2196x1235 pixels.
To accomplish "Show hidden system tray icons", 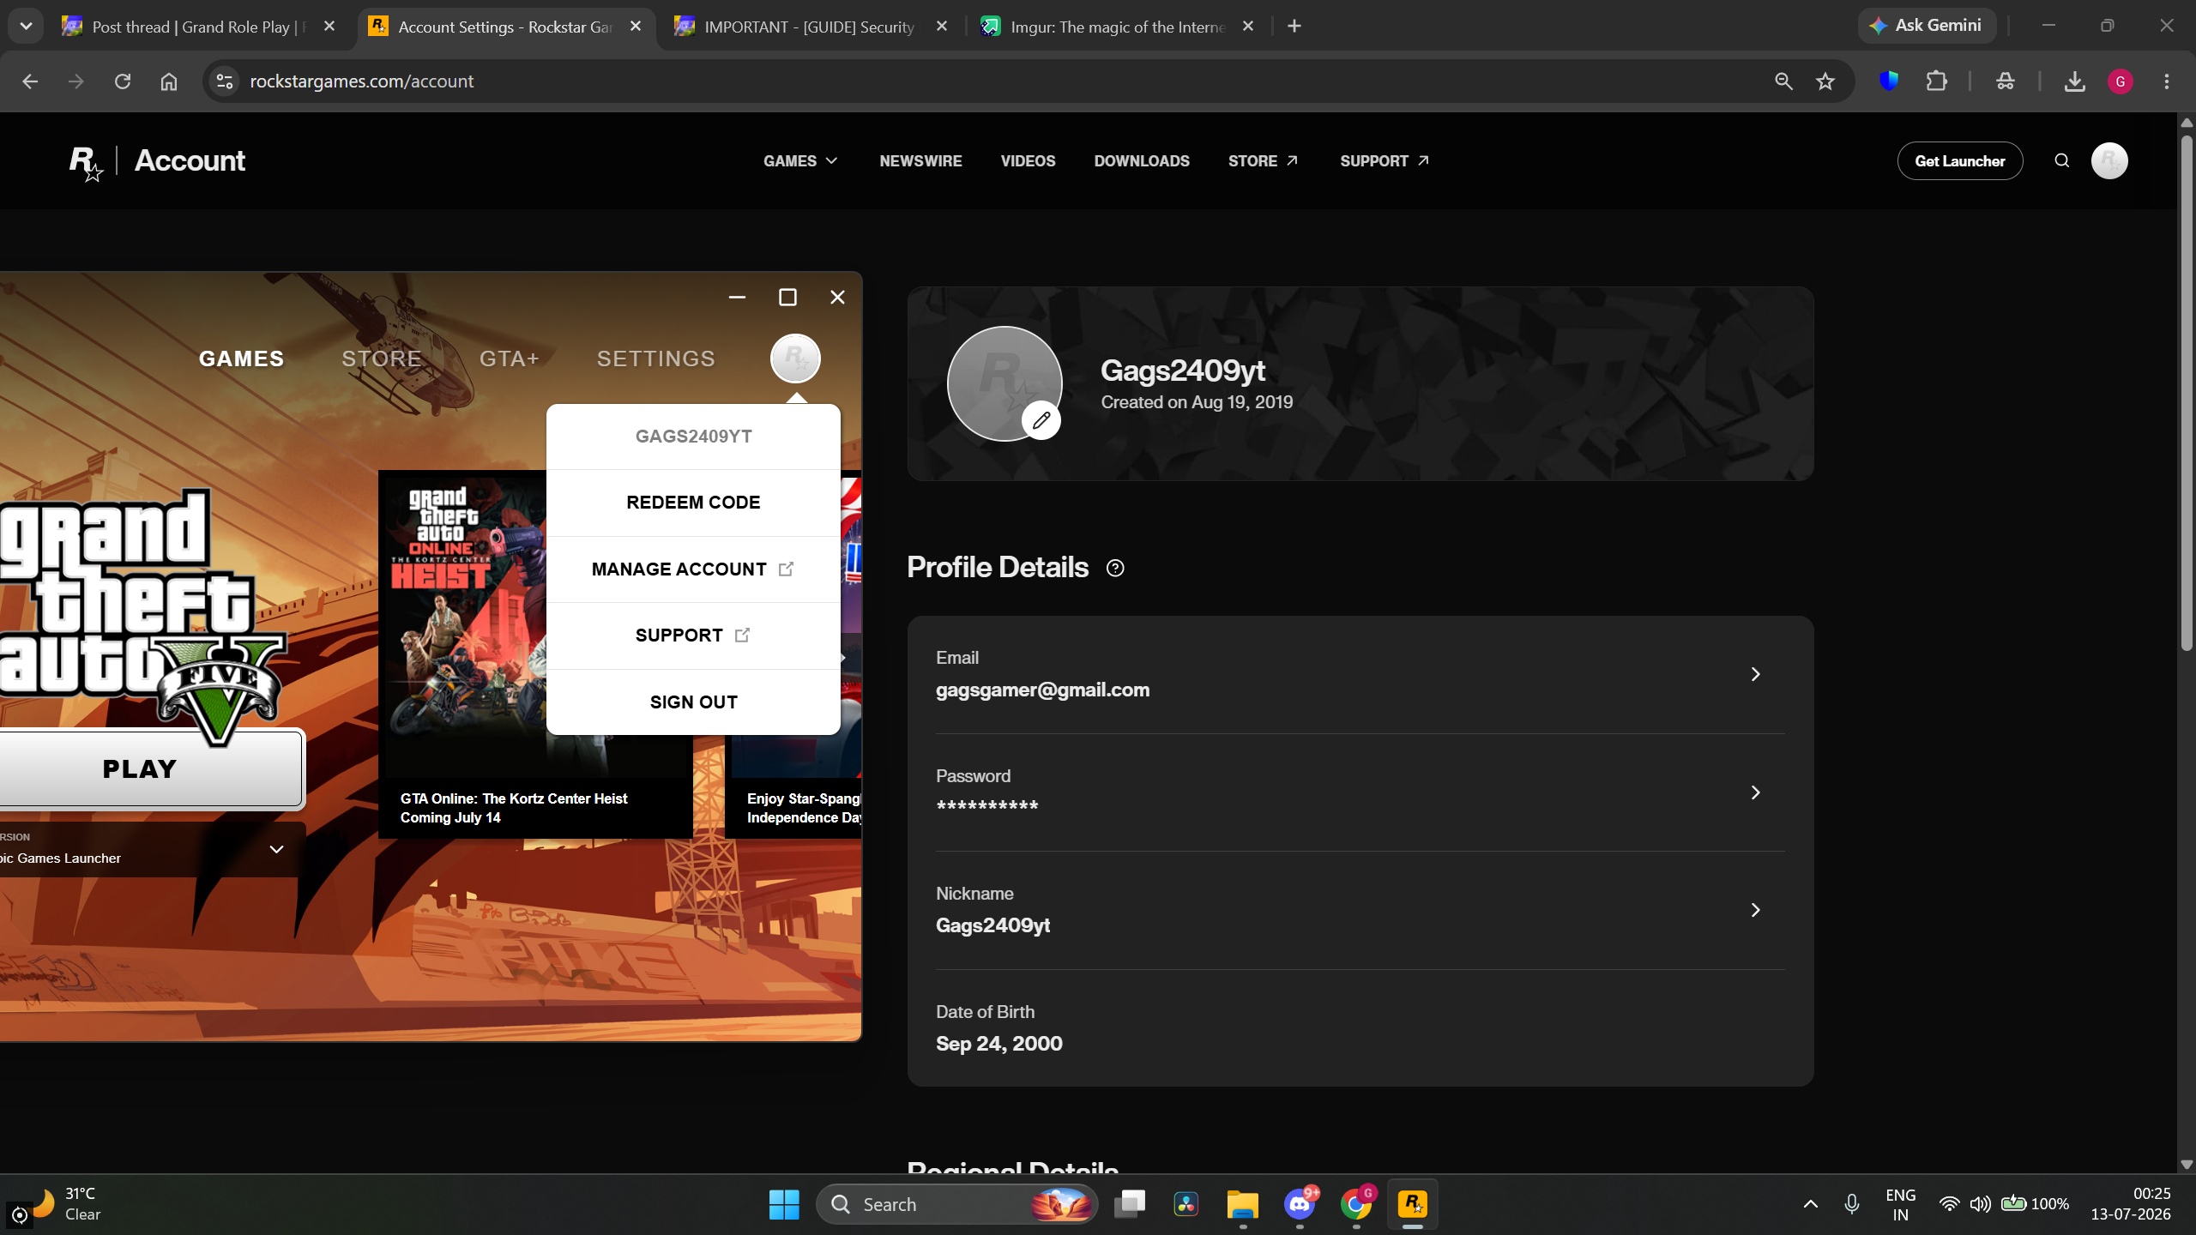I will pyautogui.click(x=1811, y=1204).
